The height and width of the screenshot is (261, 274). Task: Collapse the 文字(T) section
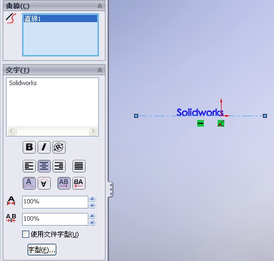point(99,70)
